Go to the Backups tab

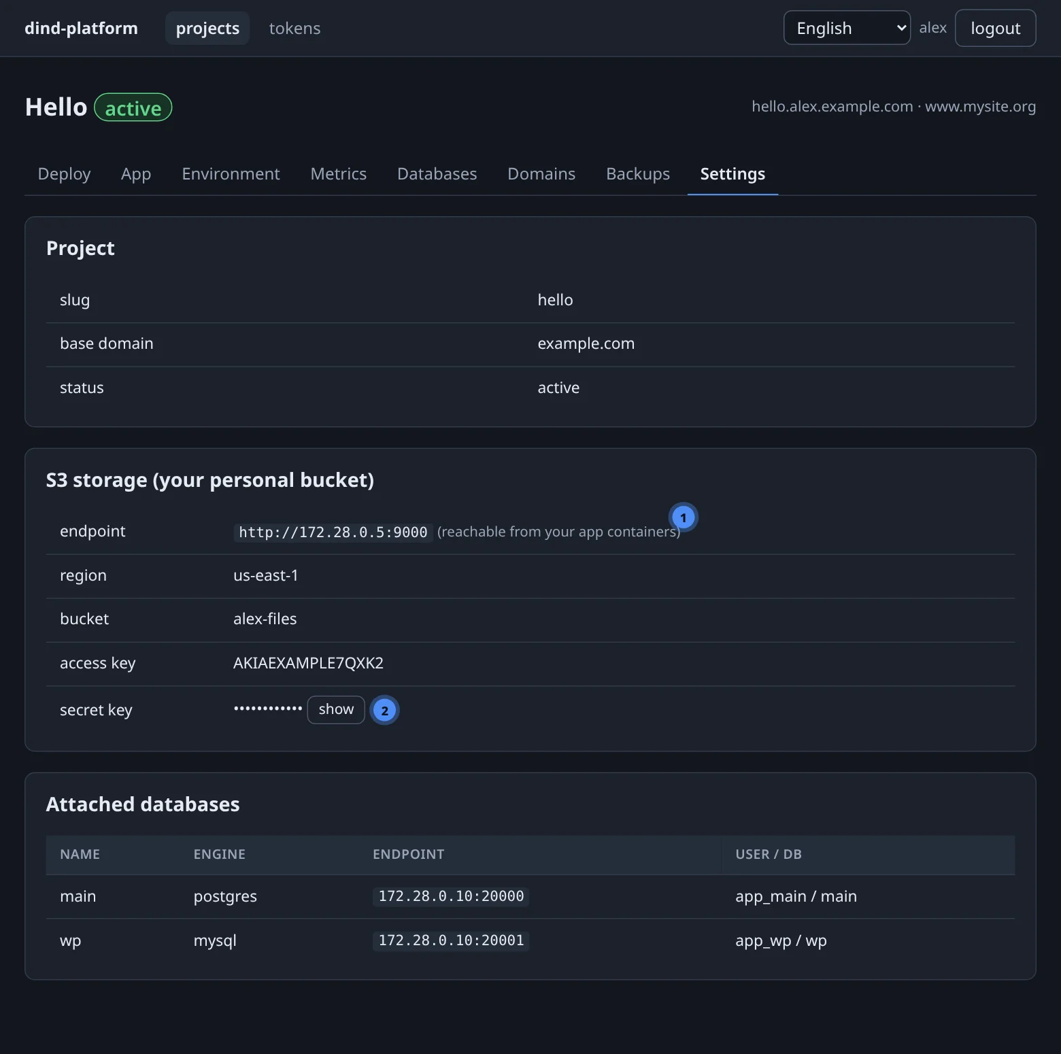(638, 174)
